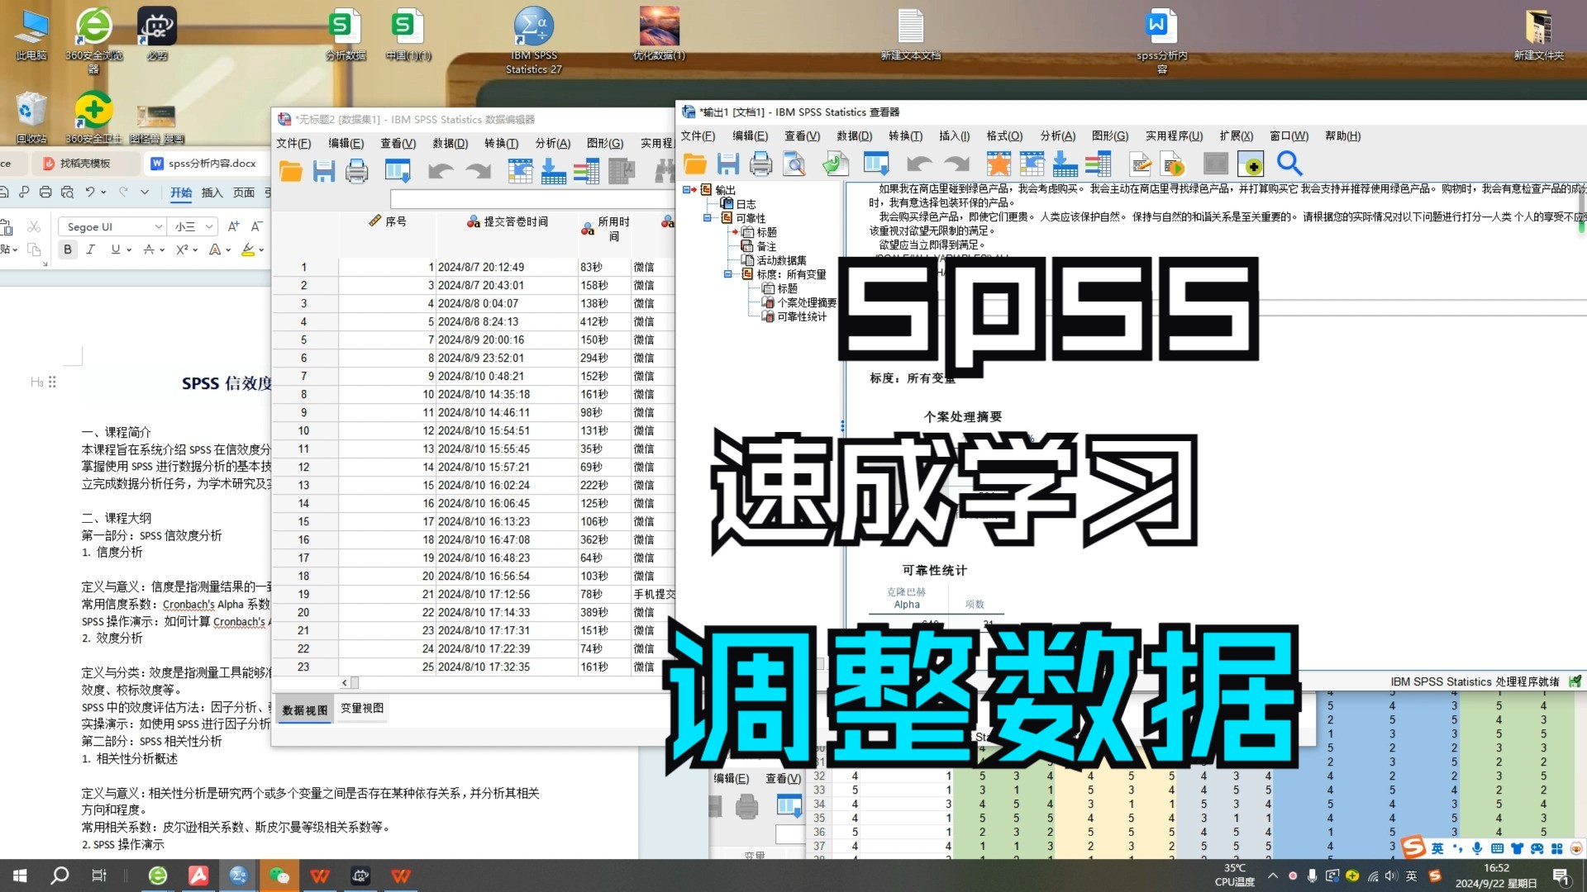Screen dimensions: 1587x892
Task: Recall recent dialogs icon in Viewer toolbar
Action: click(x=876, y=164)
